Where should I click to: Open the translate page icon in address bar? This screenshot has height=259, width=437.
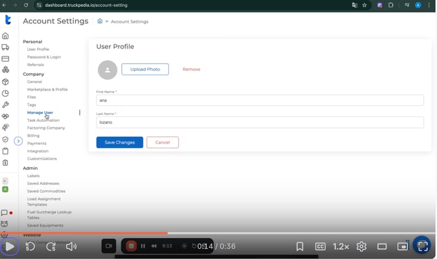(x=355, y=5)
